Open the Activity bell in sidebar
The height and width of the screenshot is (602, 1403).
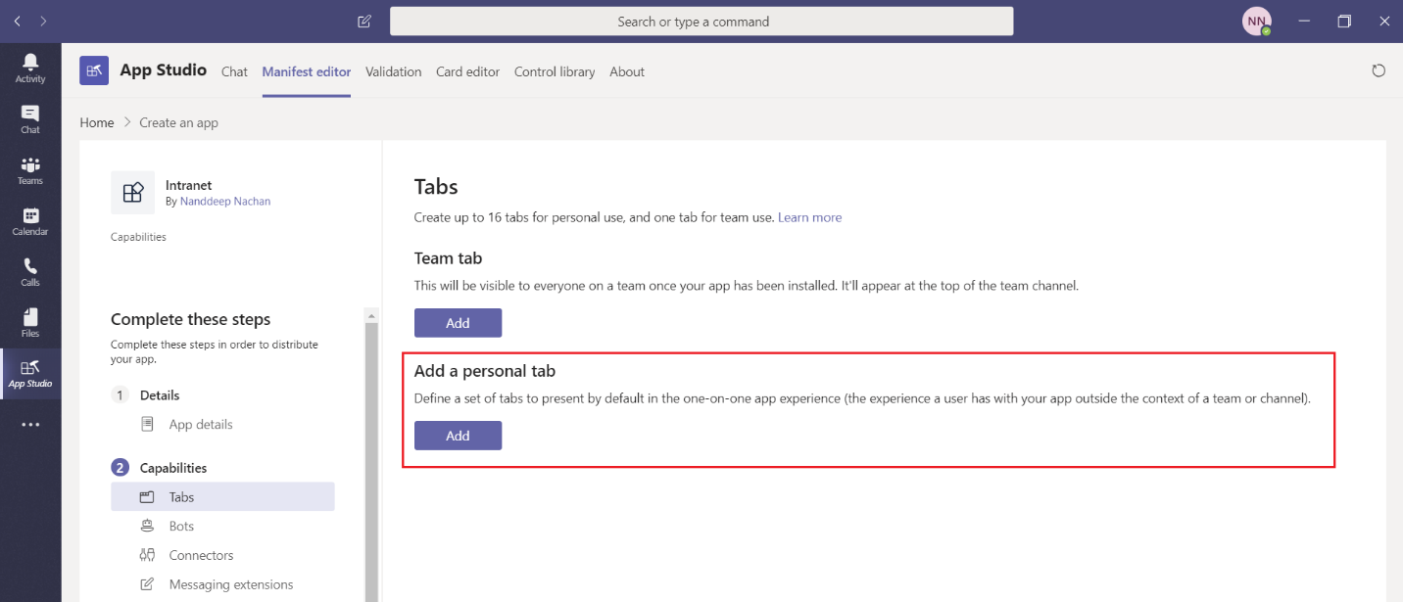click(30, 69)
